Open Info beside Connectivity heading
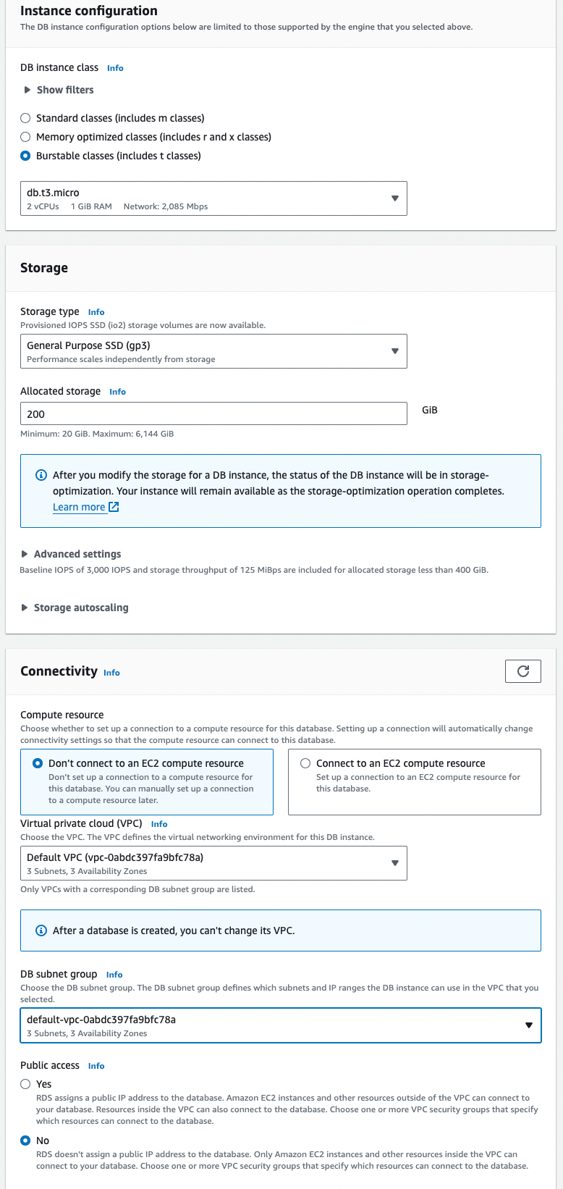Image resolution: width=563 pixels, height=1189 pixels. 111,673
